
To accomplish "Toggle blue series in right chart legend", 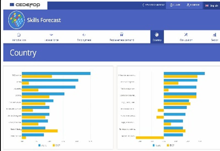I will click(154, 146).
